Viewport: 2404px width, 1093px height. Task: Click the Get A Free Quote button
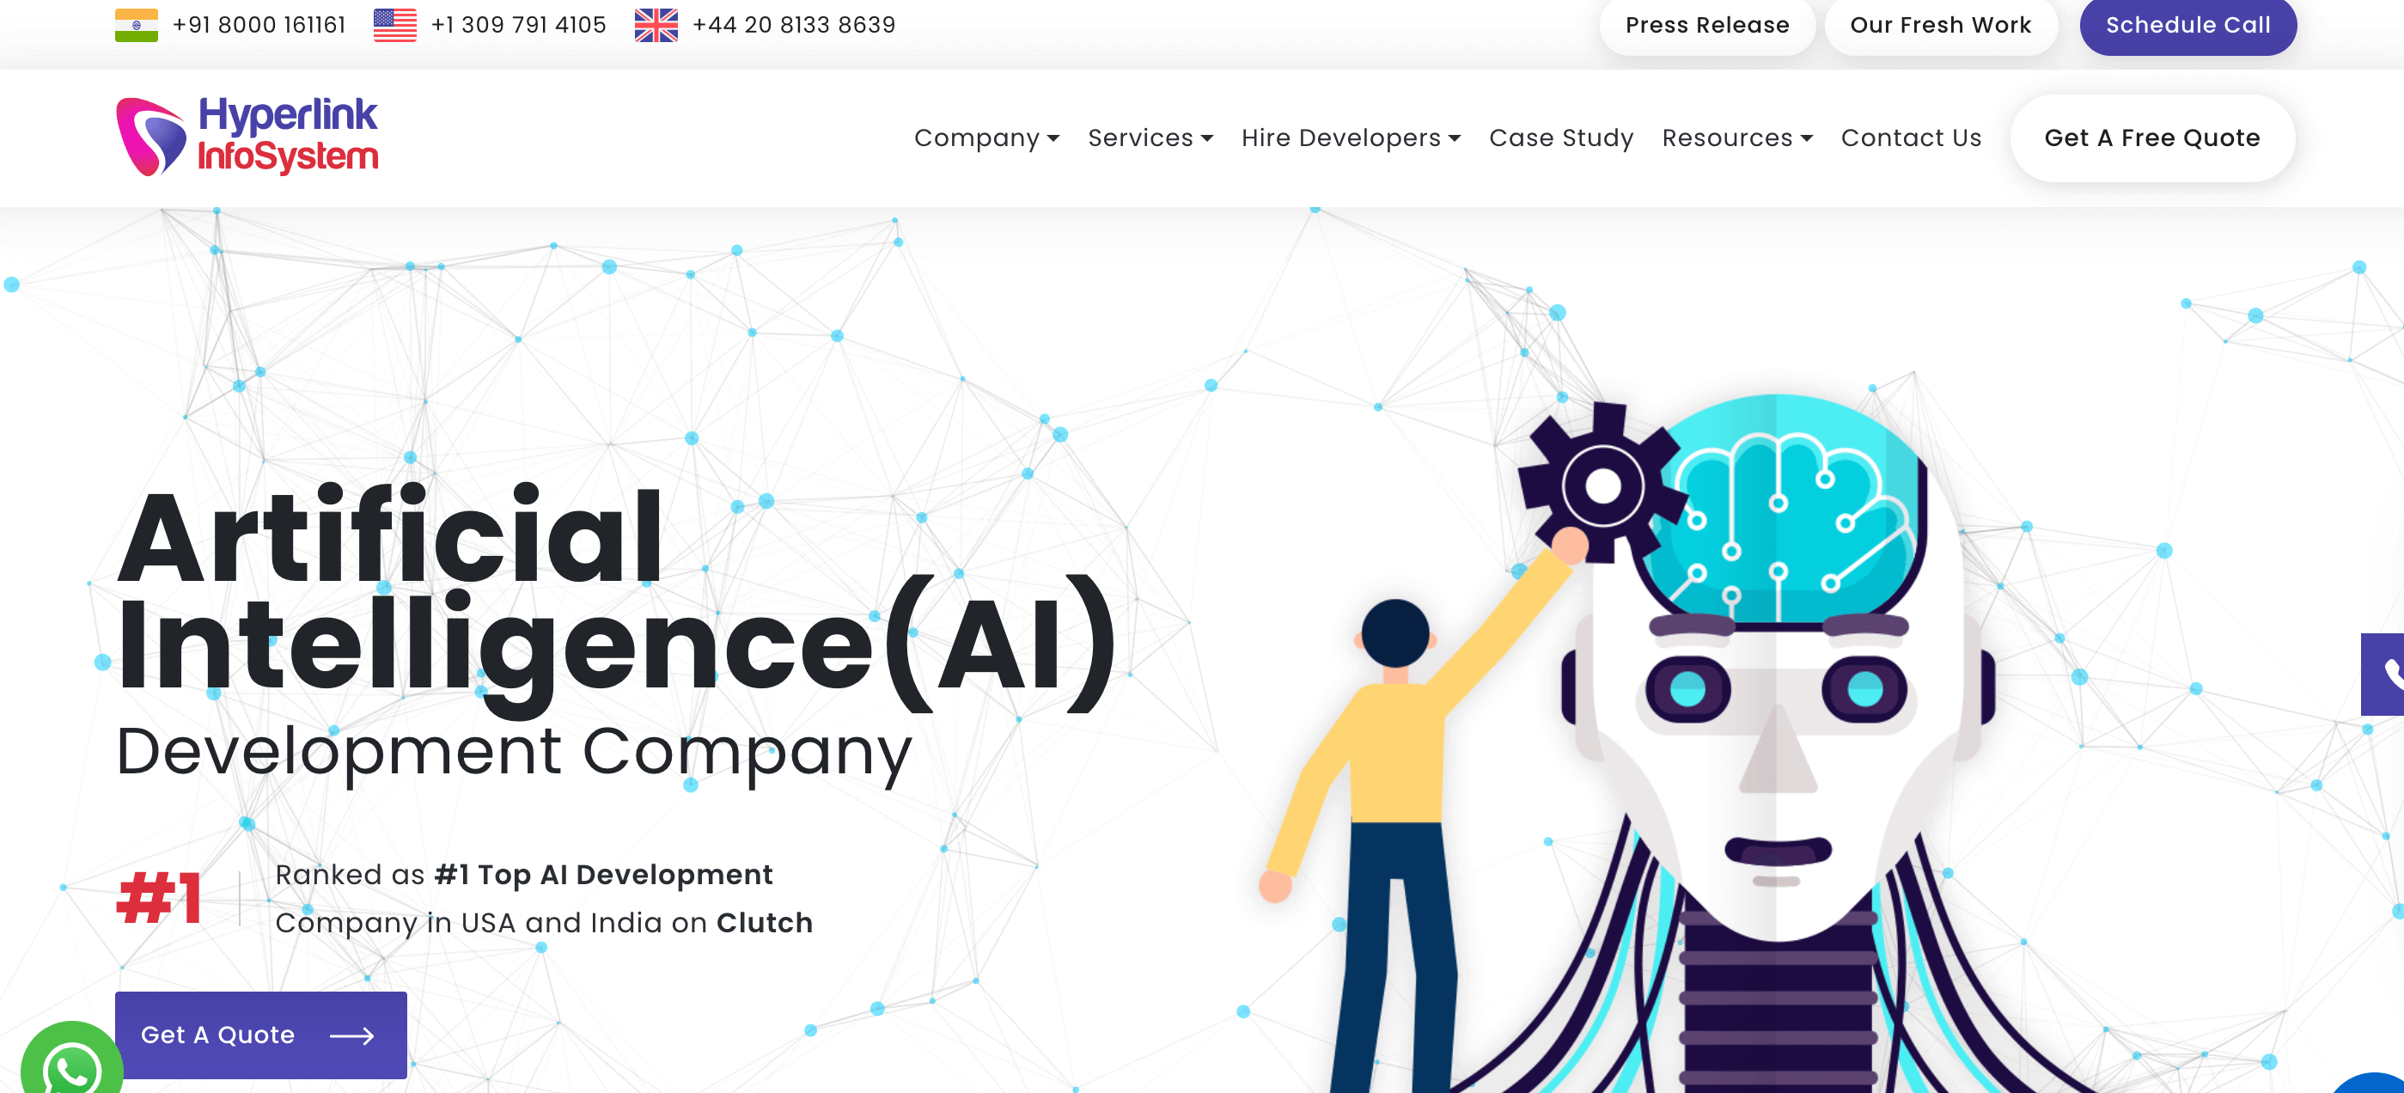pyautogui.click(x=2152, y=138)
